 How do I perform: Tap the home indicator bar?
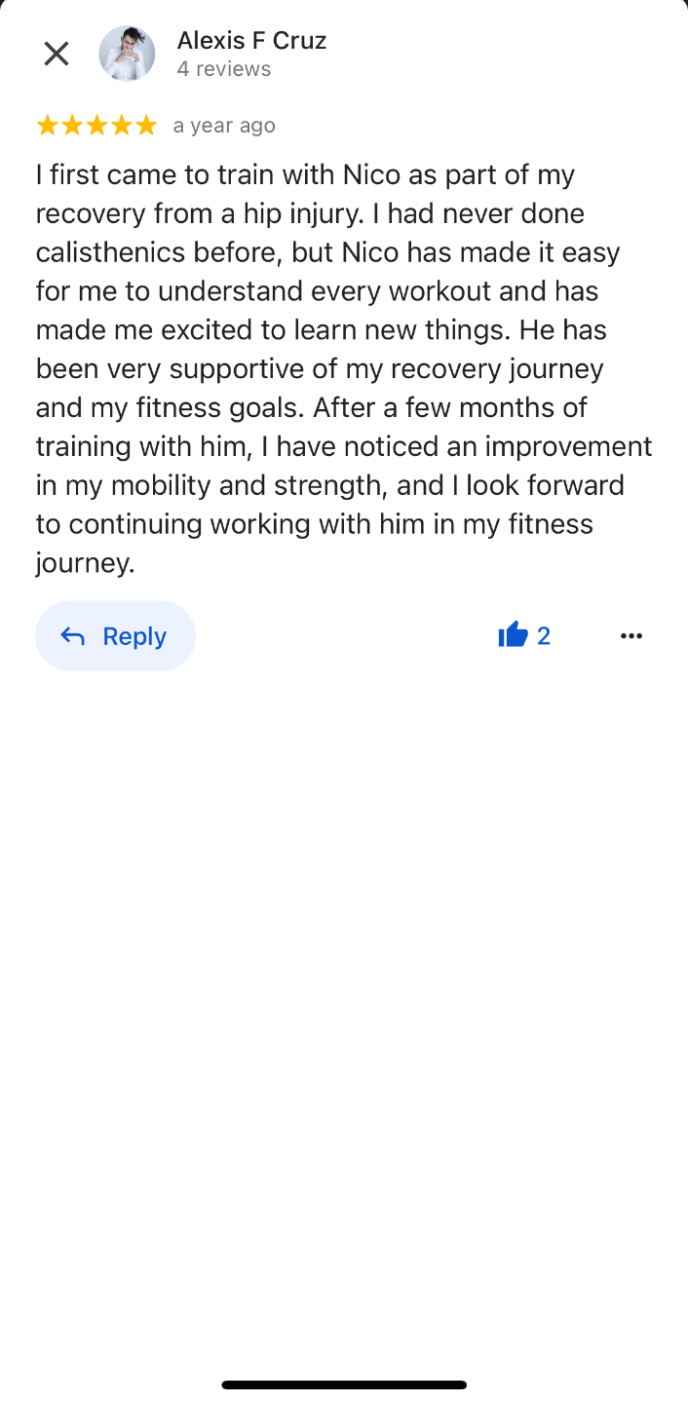click(344, 1384)
